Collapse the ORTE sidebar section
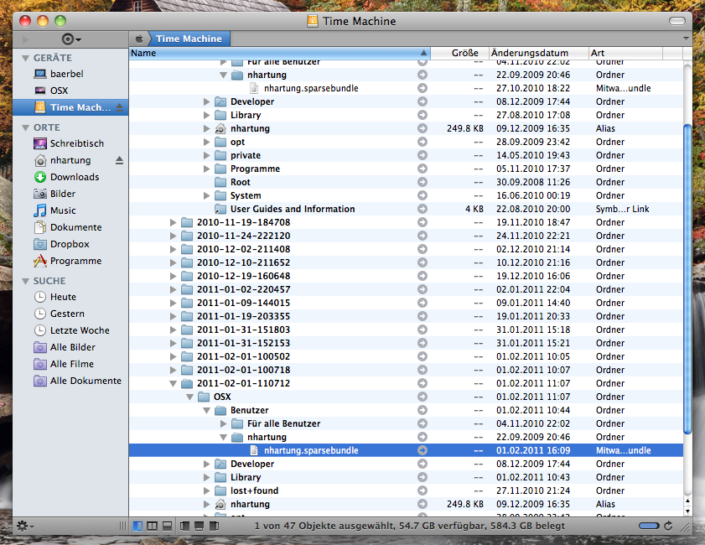Image resolution: width=705 pixels, height=545 pixels. click(x=26, y=127)
